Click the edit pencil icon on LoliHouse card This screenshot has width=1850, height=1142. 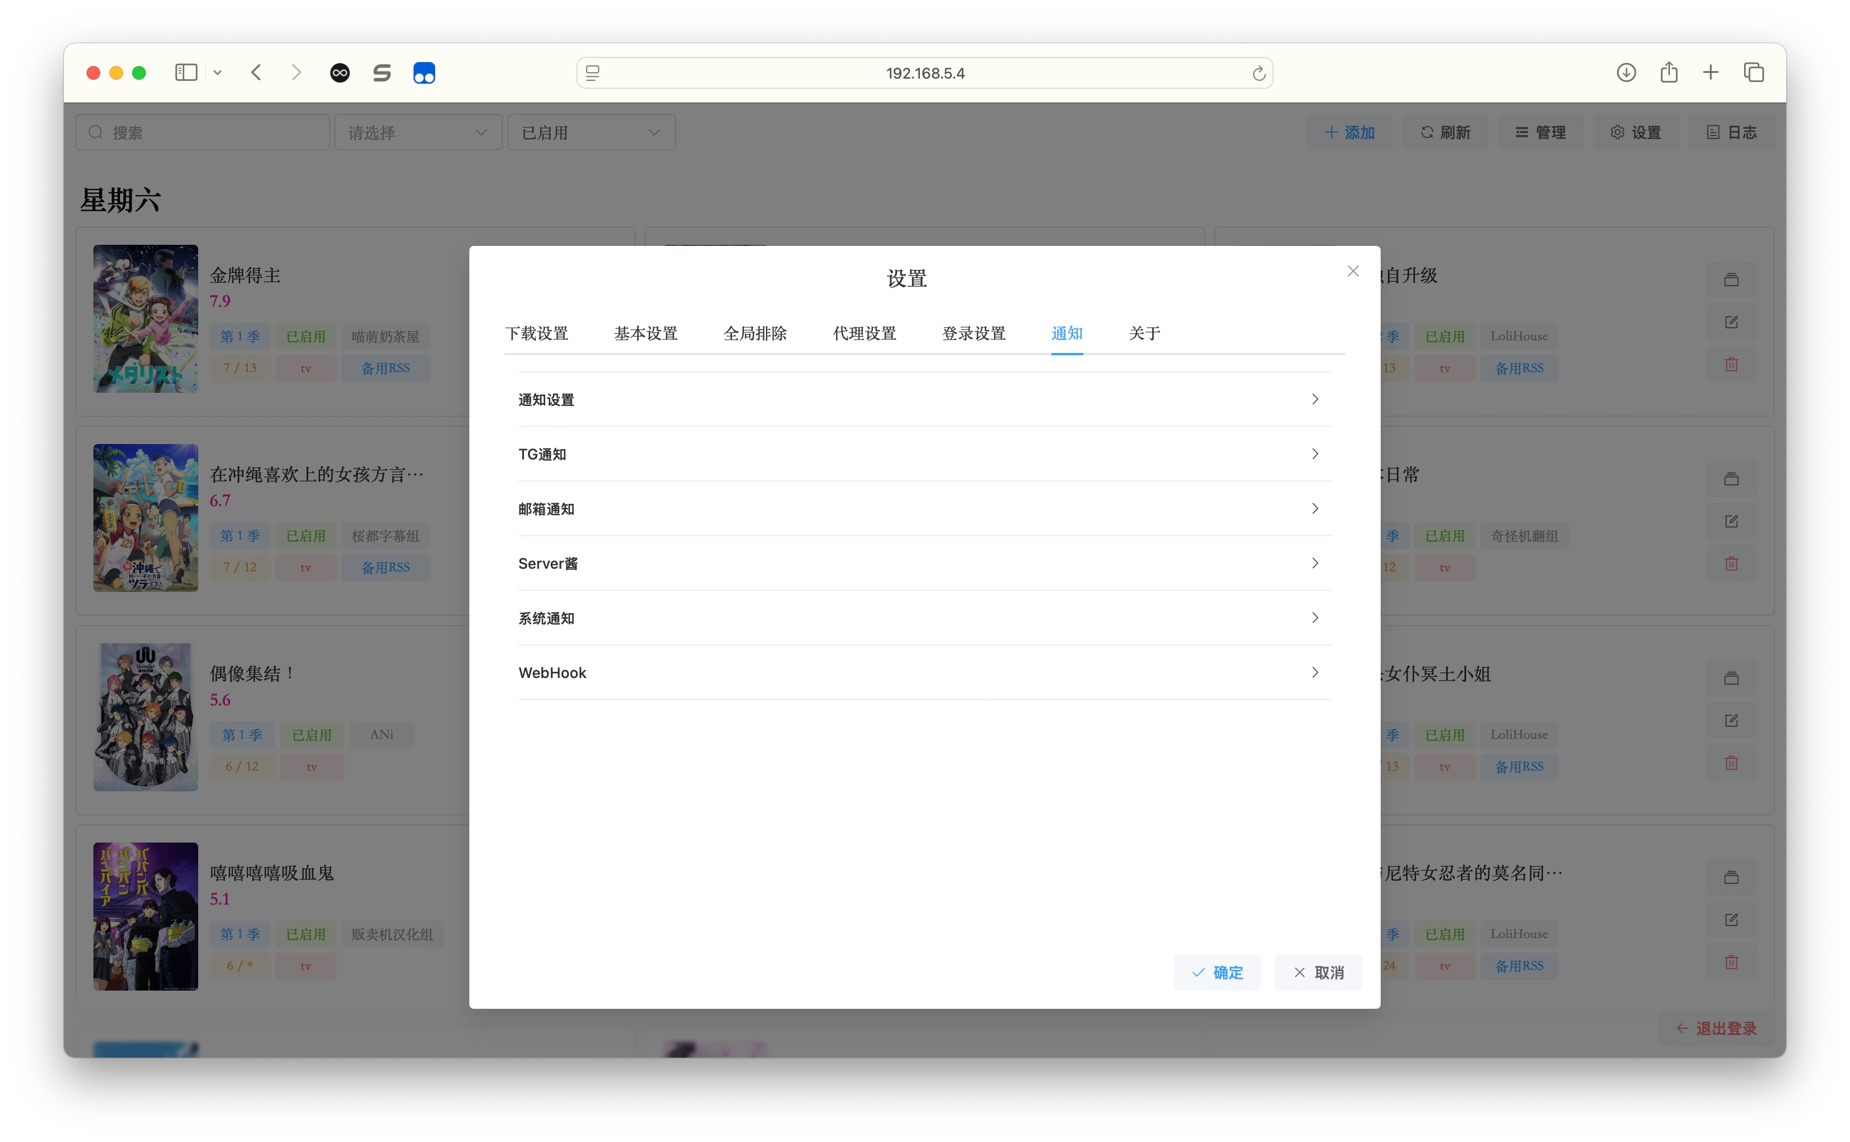click(x=1732, y=322)
